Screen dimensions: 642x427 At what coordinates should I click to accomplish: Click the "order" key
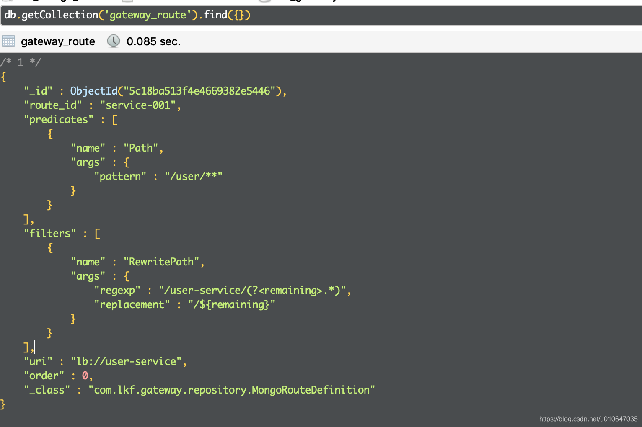[44, 376]
